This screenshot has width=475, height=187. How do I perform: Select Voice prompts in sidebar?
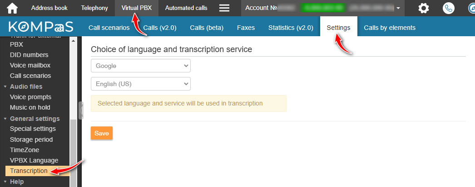[30, 97]
